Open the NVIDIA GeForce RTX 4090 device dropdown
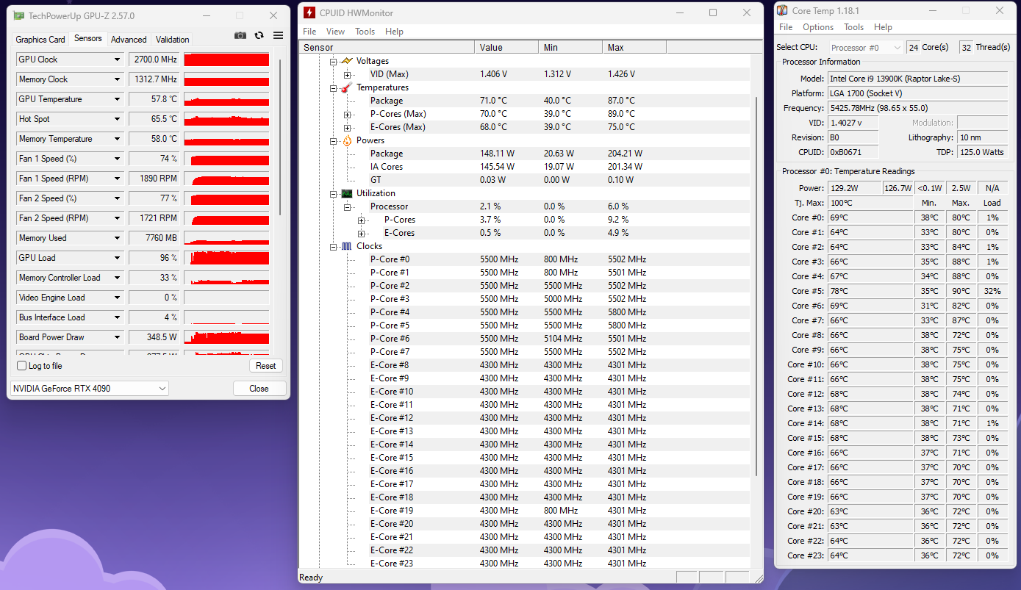This screenshot has height=590, width=1021. pyautogui.click(x=90, y=388)
